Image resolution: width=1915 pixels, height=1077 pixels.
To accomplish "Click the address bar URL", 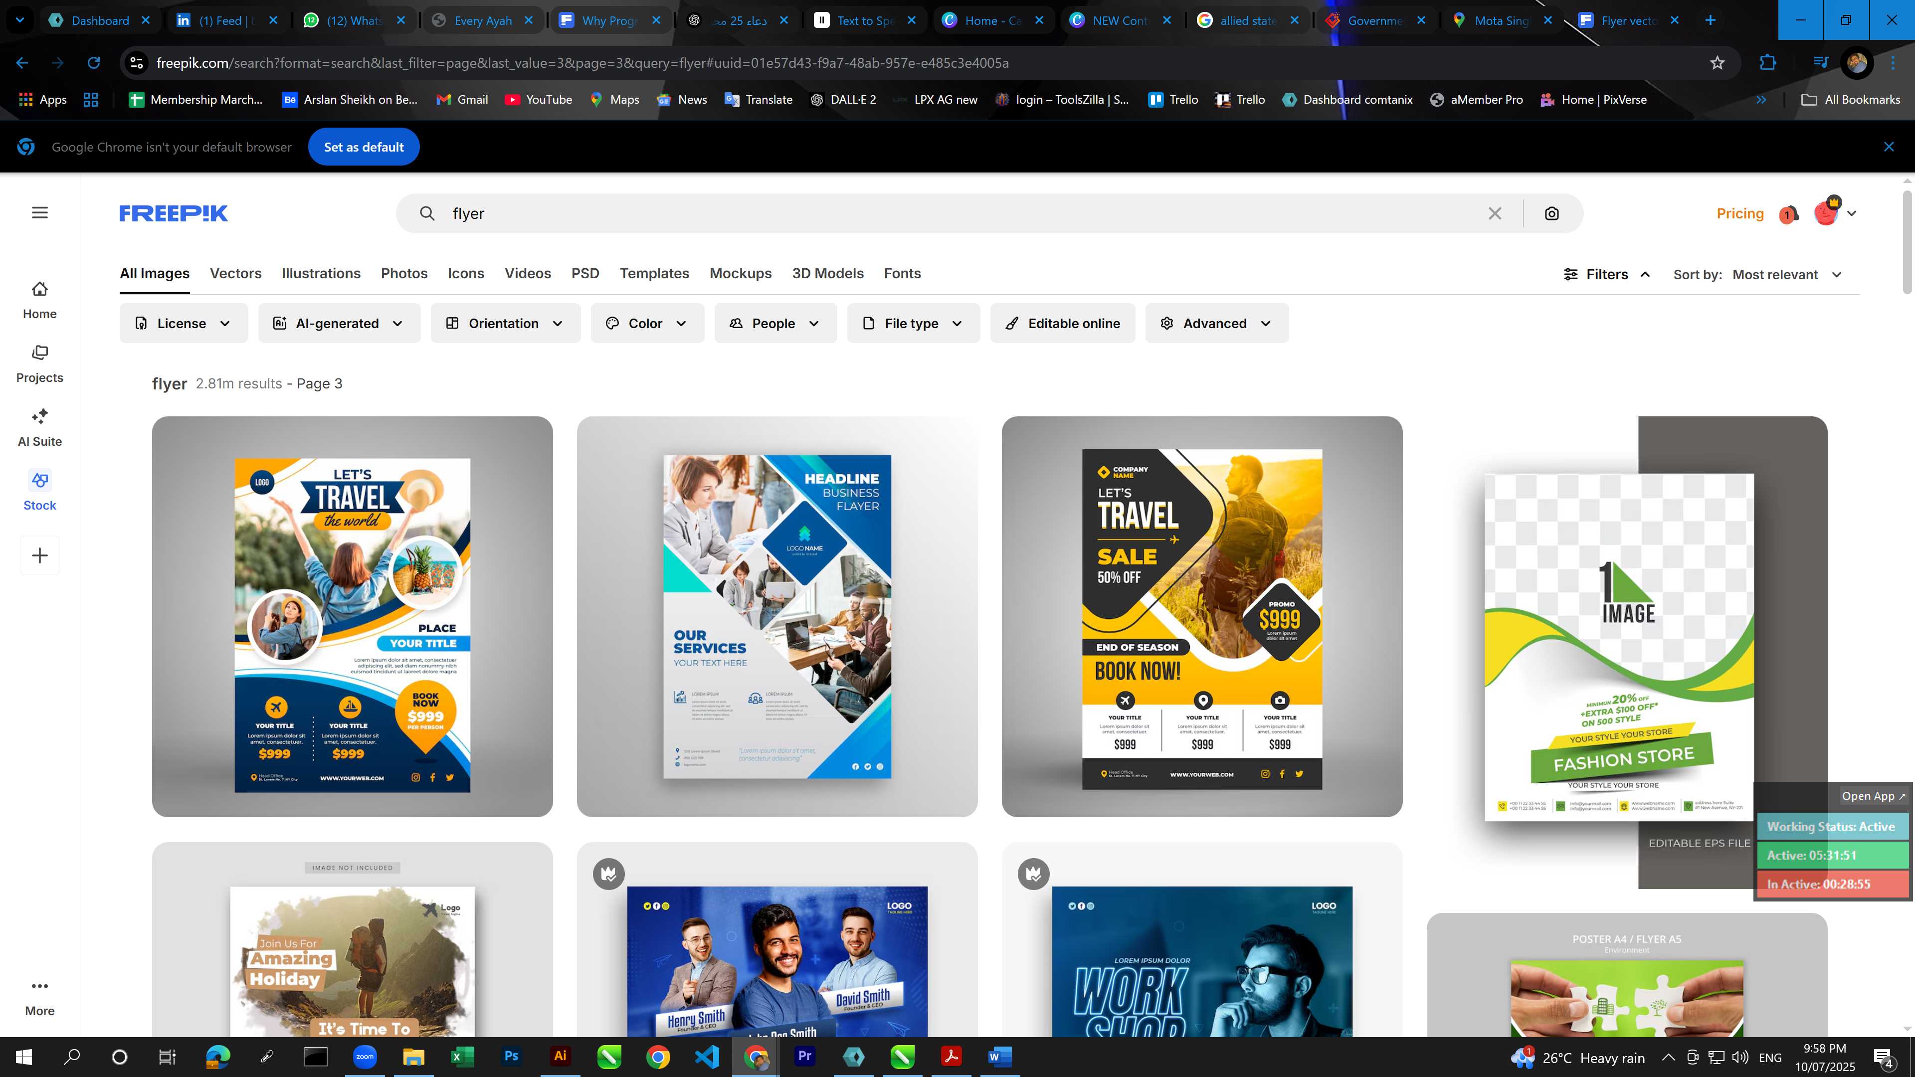I will (582, 63).
